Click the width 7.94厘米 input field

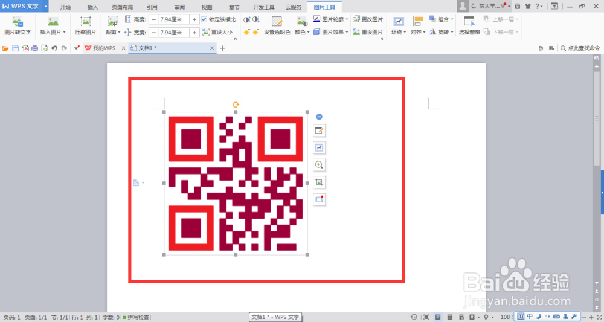click(x=174, y=33)
